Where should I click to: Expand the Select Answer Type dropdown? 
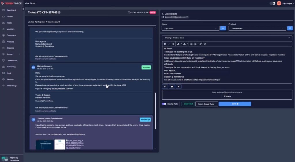(207, 104)
